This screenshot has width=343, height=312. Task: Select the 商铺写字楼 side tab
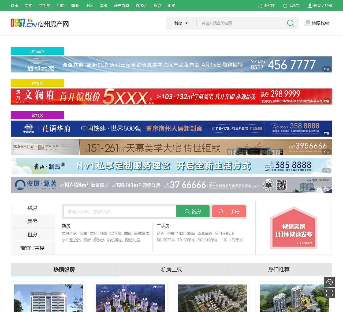[x=32, y=248]
